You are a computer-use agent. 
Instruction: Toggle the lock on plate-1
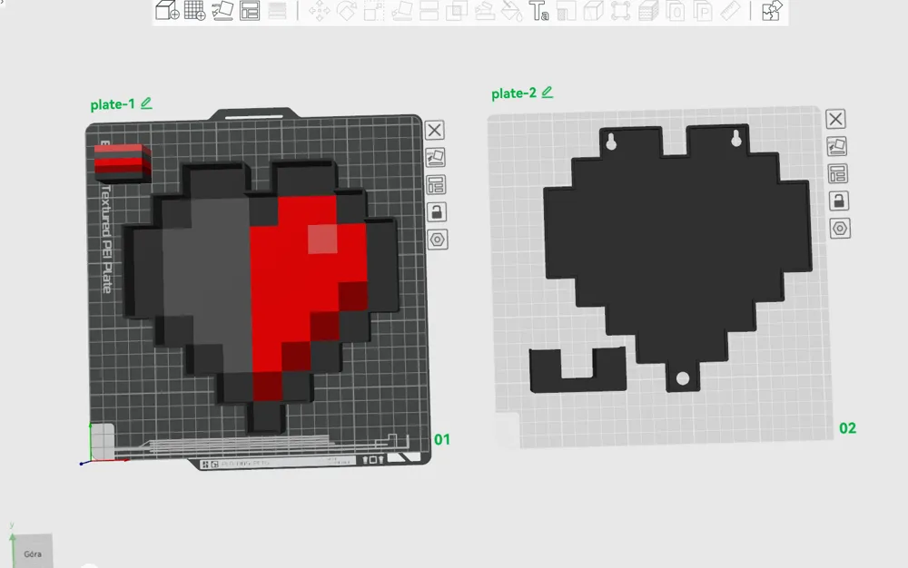click(x=436, y=211)
